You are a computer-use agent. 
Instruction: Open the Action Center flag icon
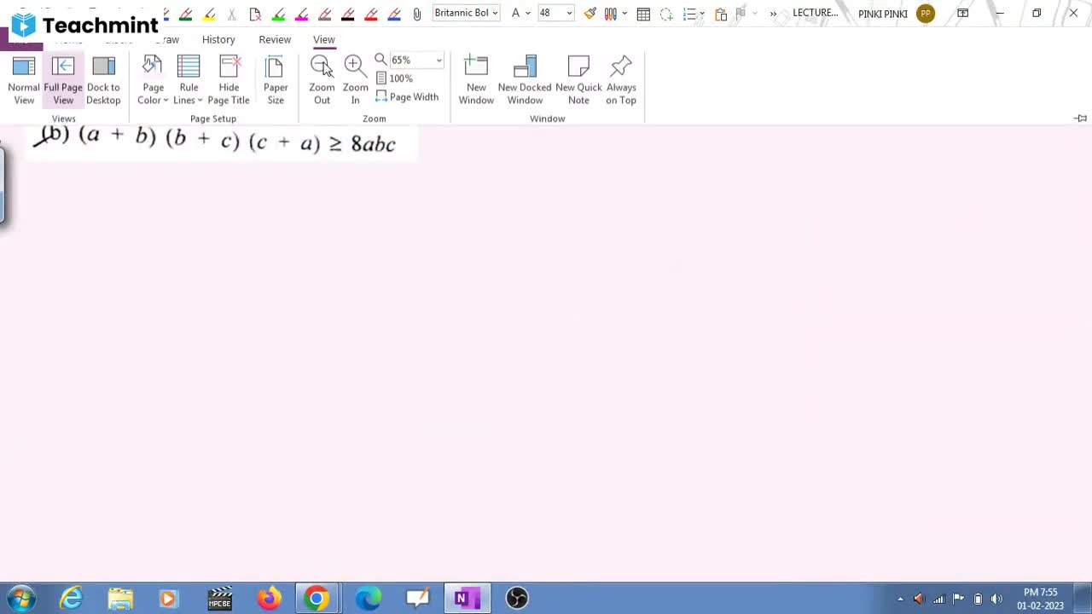pos(958,600)
